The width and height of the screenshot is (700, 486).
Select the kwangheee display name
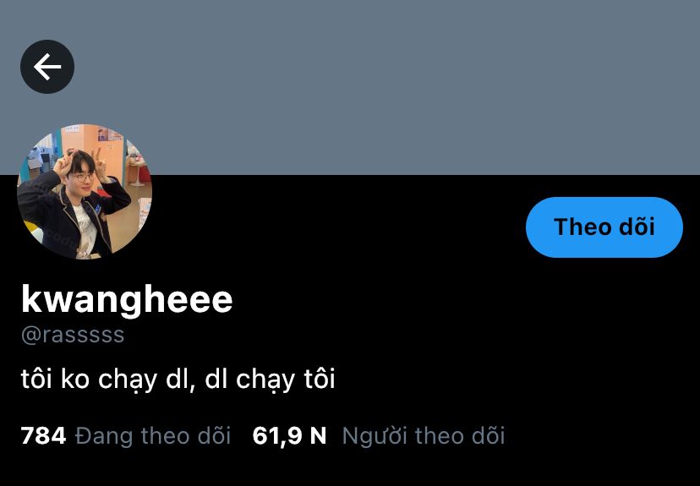pos(127,299)
